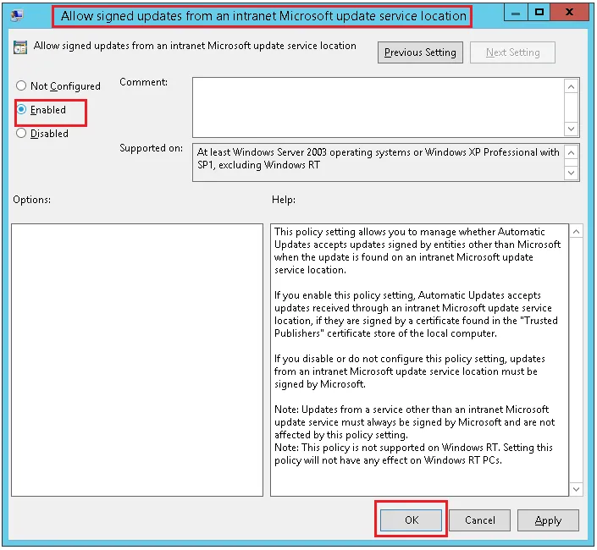Click the policy setting icon beside title
The height and width of the screenshot is (550, 597).
coord(20,47)
